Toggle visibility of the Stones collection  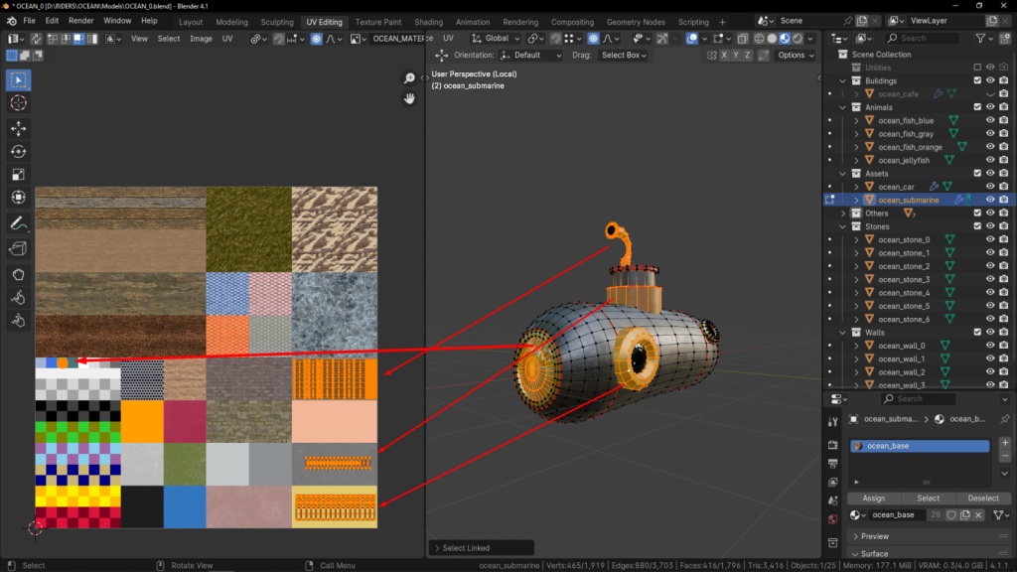pyautogui.click(x=989, y=226)
